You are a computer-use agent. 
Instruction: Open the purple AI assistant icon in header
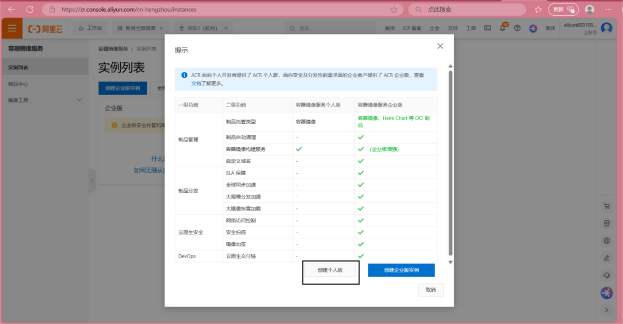[533, 28]
